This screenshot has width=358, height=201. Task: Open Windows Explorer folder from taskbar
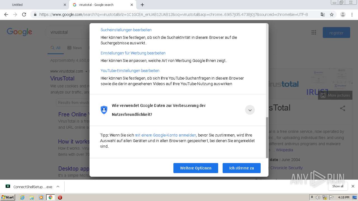tap(32, 197)
